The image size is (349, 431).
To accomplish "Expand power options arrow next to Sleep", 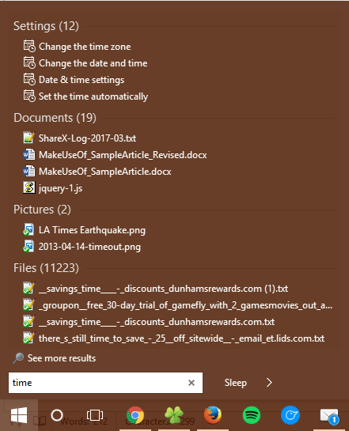I will (x=269, y=382).
